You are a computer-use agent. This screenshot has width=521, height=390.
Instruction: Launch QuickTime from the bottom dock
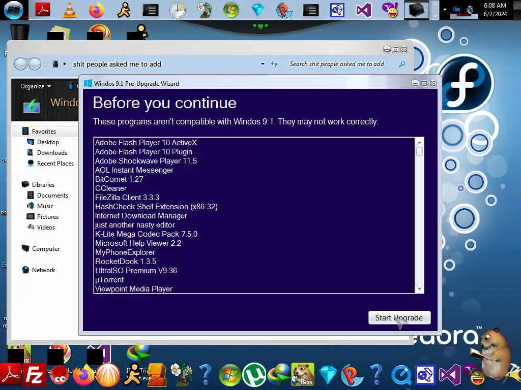point(401,375)
